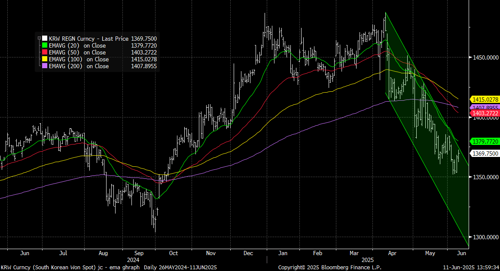Click the white KRW REGN Curncy swatch
This screenshot has width=500, height=271.
(45, 39)
